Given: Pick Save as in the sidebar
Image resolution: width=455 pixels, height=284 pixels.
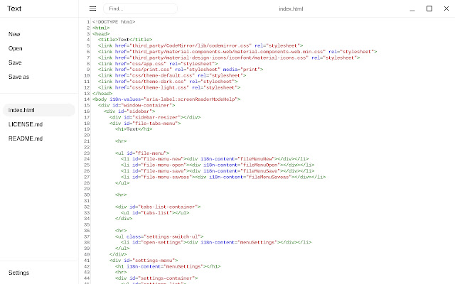Looking at the screenshot, I should pos(19,76).
